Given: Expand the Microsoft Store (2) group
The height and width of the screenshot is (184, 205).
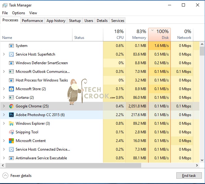Looking at the screenshot, I should point(4,89).
